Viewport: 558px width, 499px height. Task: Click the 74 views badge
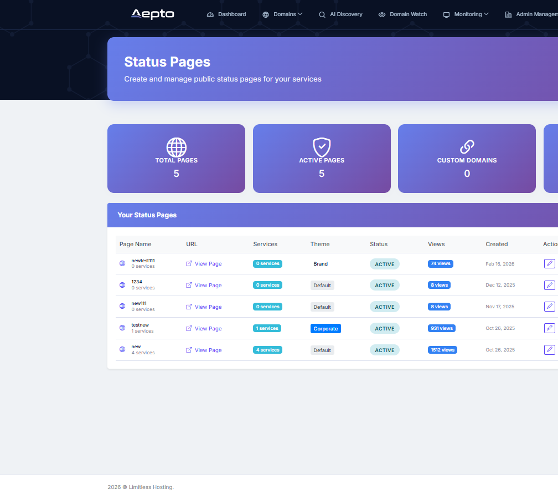tap(441, 264)
